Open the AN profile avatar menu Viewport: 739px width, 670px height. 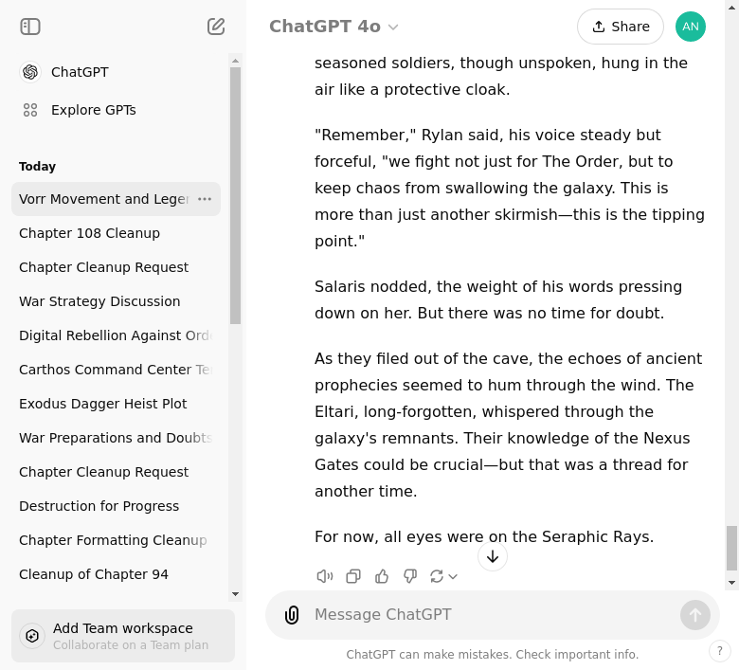691,27
